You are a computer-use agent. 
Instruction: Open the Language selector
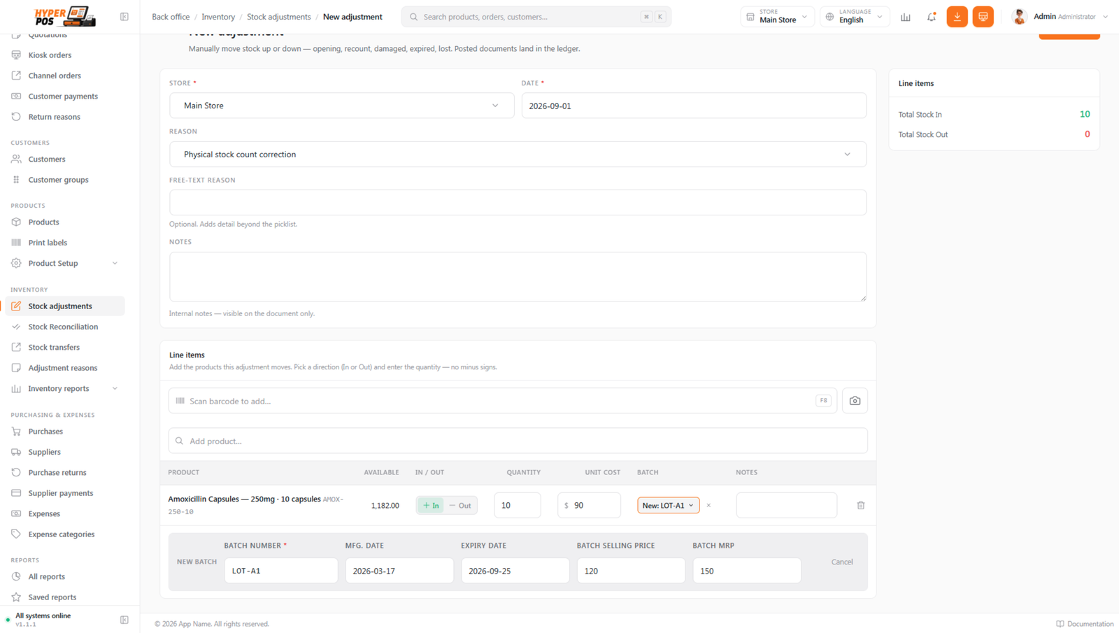[855, 17]
